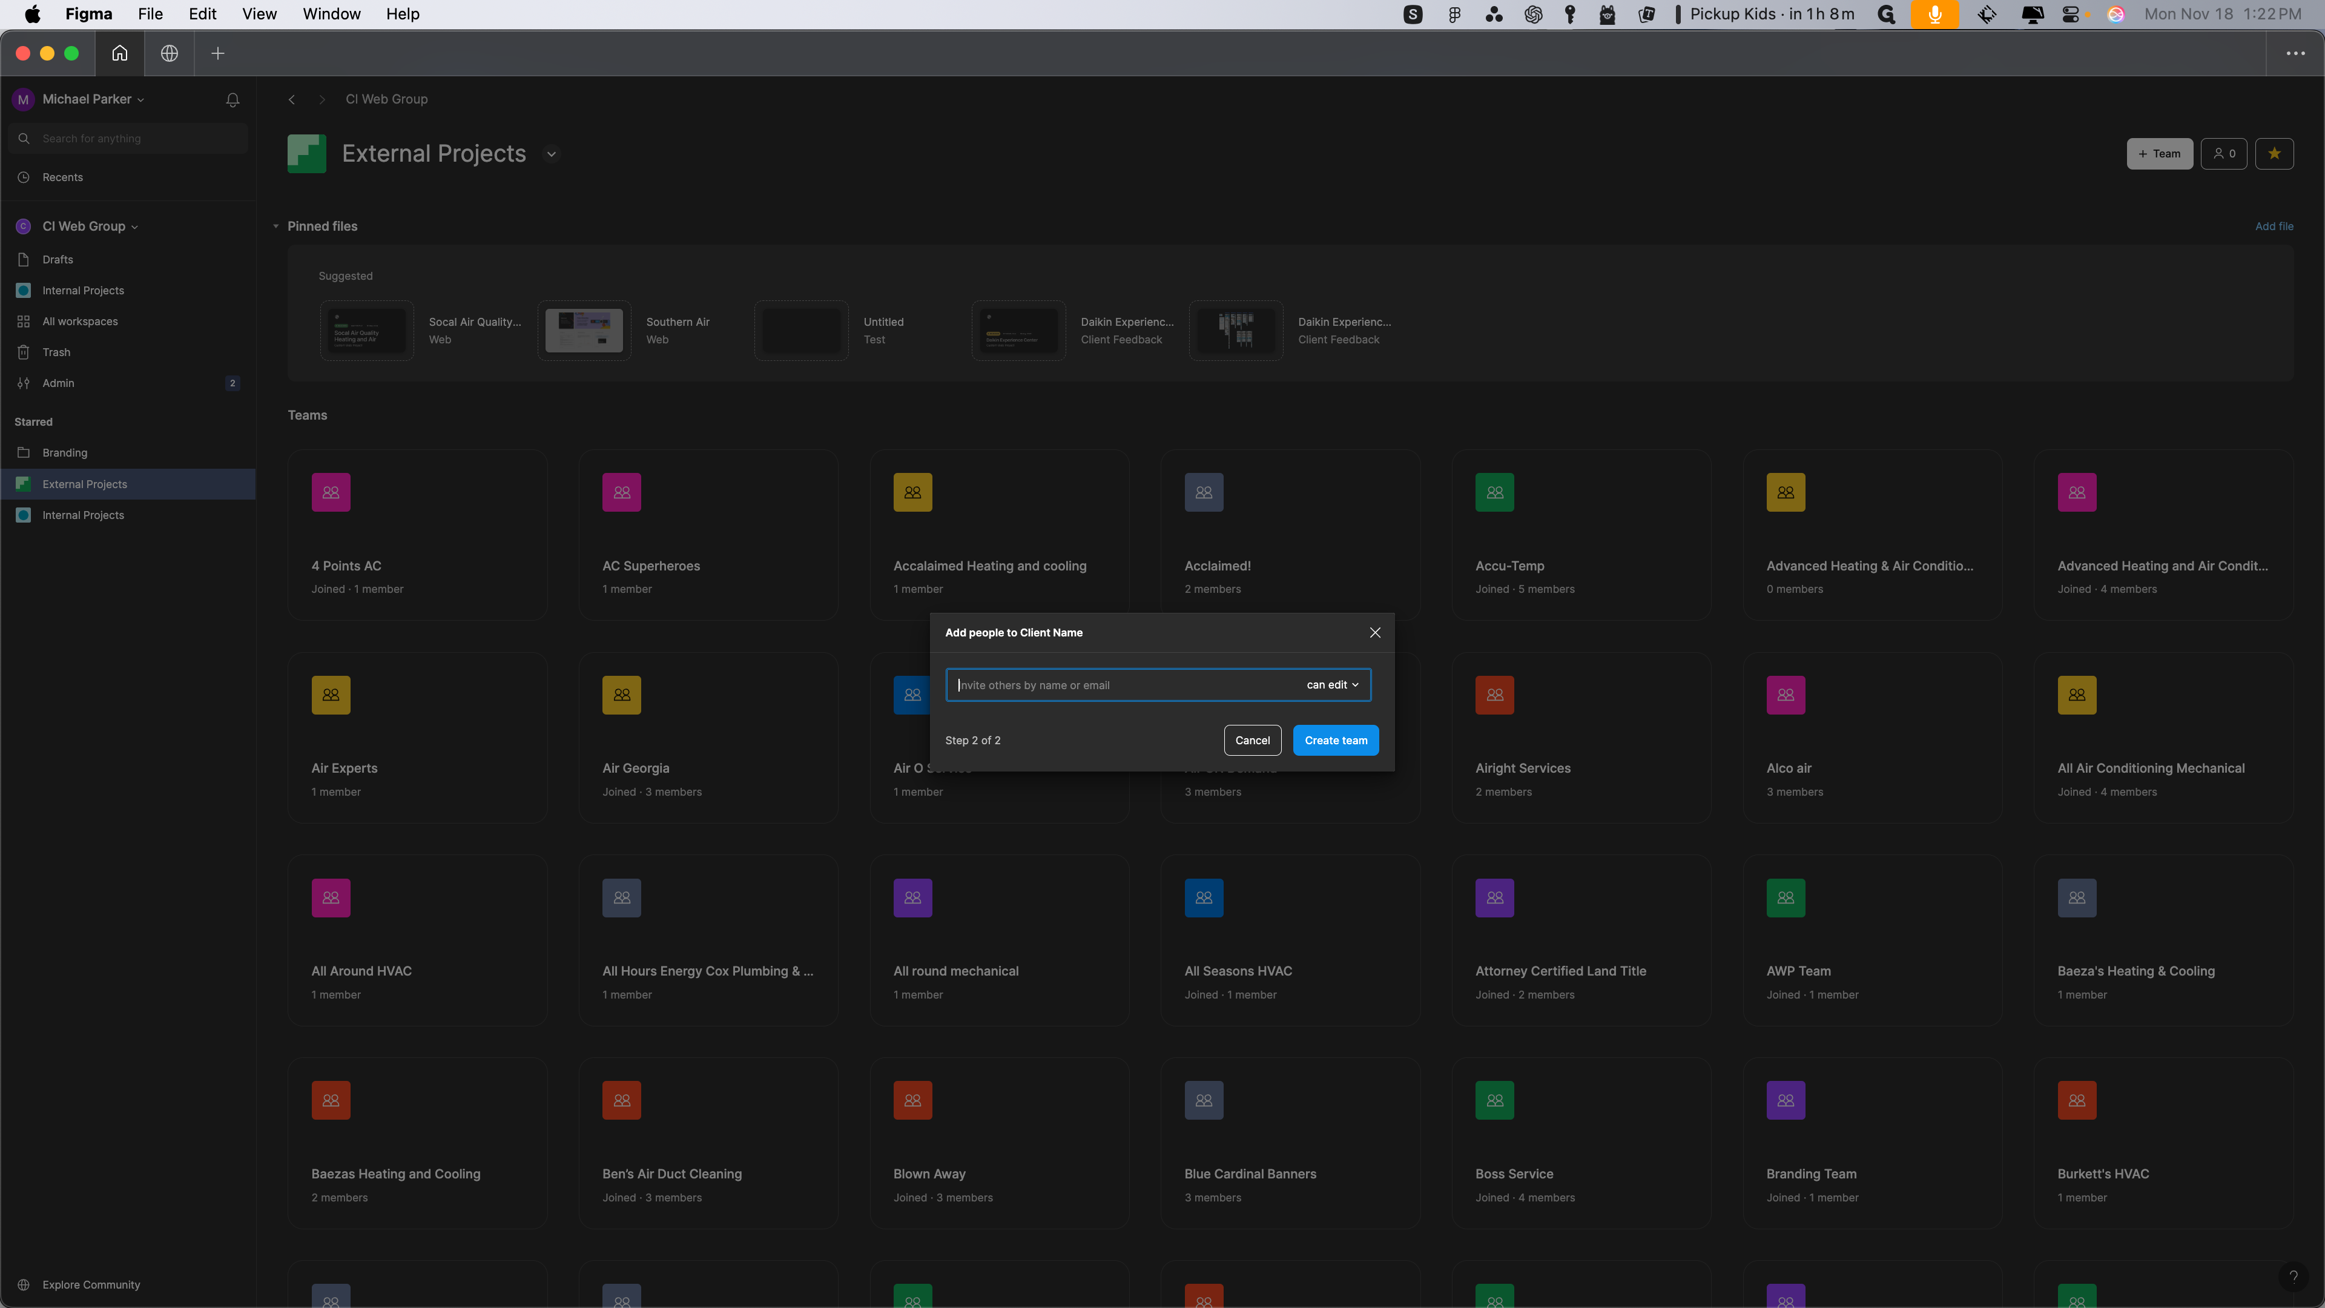Click the 4 Points AC team icon
This screenshot has height=1308, width=2325.
coord(331,492)
